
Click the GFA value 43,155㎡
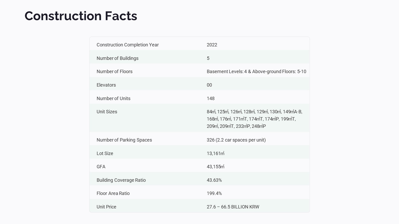[x=216, y=167]
